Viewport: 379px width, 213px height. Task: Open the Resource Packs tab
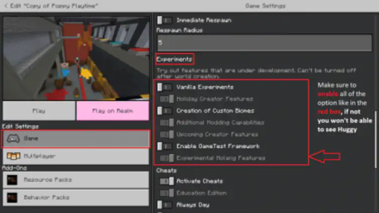click(76, 180)
